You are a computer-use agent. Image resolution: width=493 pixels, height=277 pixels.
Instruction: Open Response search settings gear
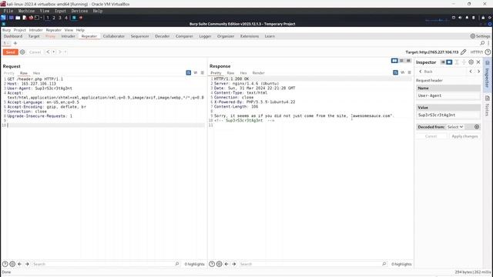(x=219, y=264)
